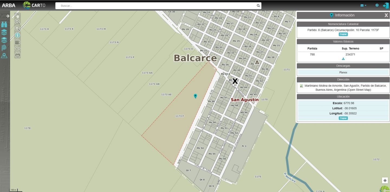Viewport: 390px width, 192px height.
Task: Open the layers panel in the sidebar
Action: [4, 32]
